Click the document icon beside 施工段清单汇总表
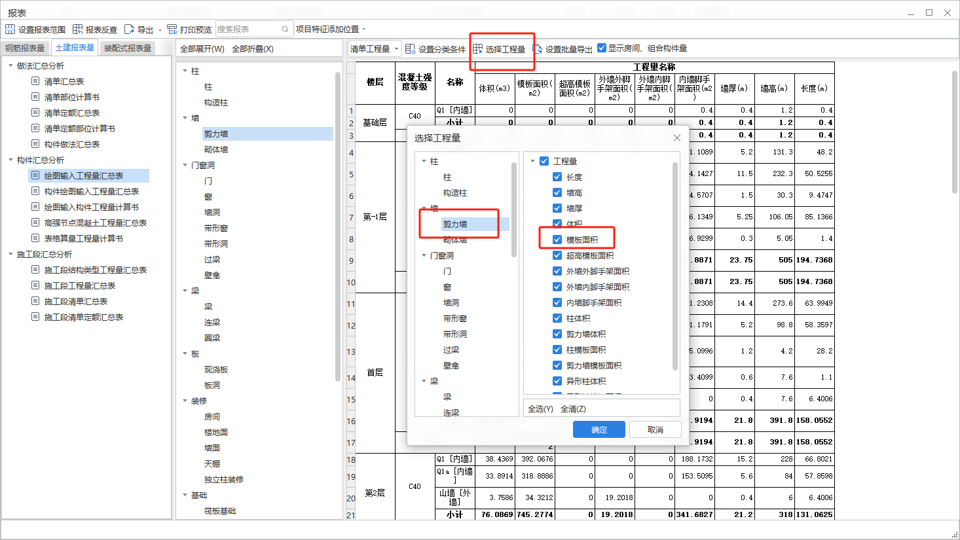Image resolution: width=960 pixels, height=540 pixels. pos(35,301)
